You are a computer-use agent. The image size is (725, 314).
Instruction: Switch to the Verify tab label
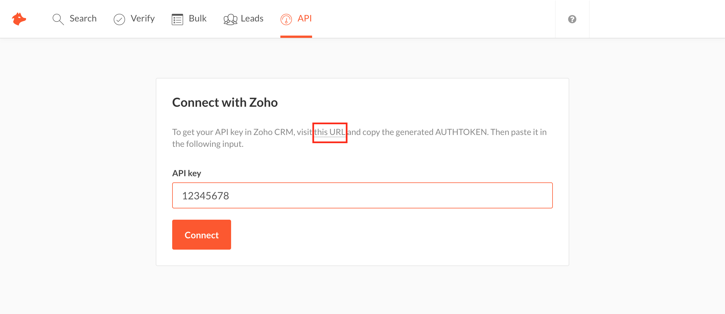(143, 18)
